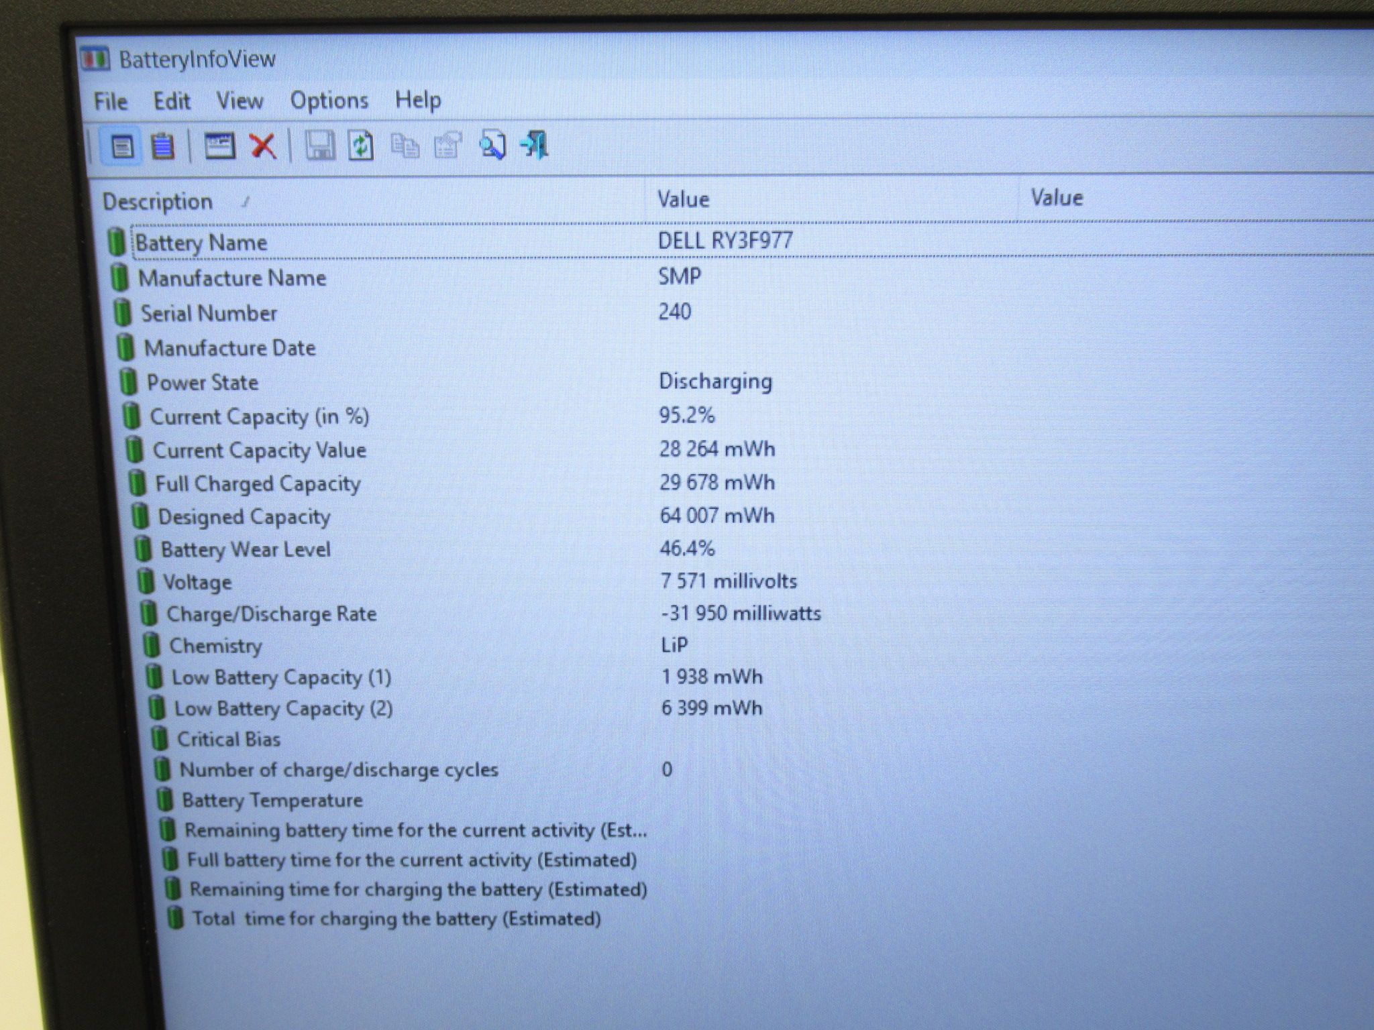
Task: Open the Edit menu
Action: (x=172, y=101)
